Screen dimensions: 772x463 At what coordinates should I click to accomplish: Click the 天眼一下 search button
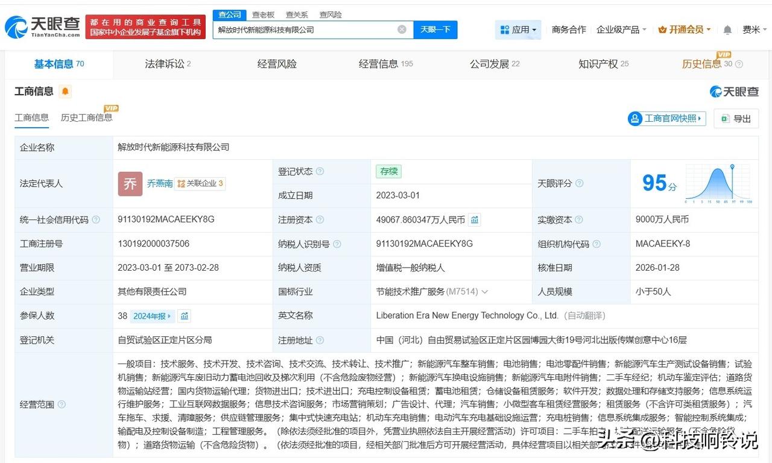[435, 30]
